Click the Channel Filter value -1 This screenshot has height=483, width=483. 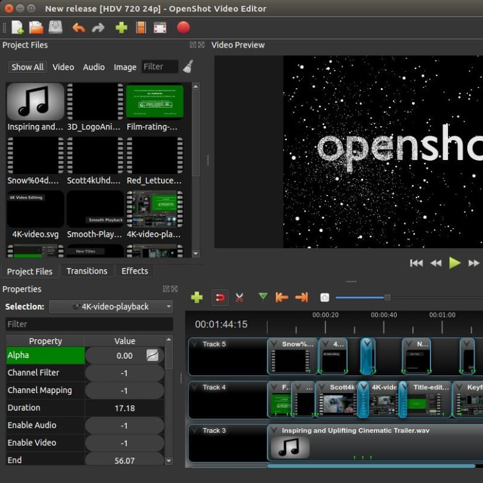point(124,373)
